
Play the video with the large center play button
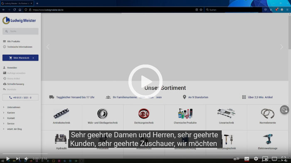pyautogui.click(x=145, y=81)
